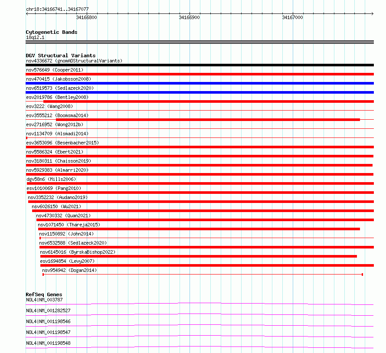
Task: Open variant nsv3352232 (Audano2019)
Action: coord(58,197)
